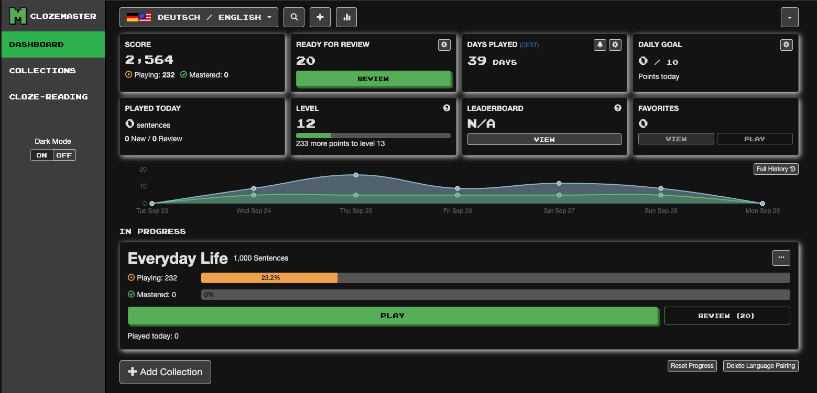817x393 pixels.
Task: Click the search magnifier icon
Action: (x=294, y=17)
